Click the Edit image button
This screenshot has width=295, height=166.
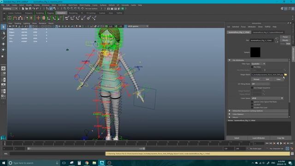coord(267,79)
